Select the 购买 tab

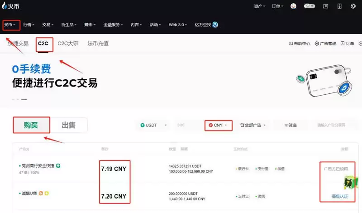coord(31,125)
